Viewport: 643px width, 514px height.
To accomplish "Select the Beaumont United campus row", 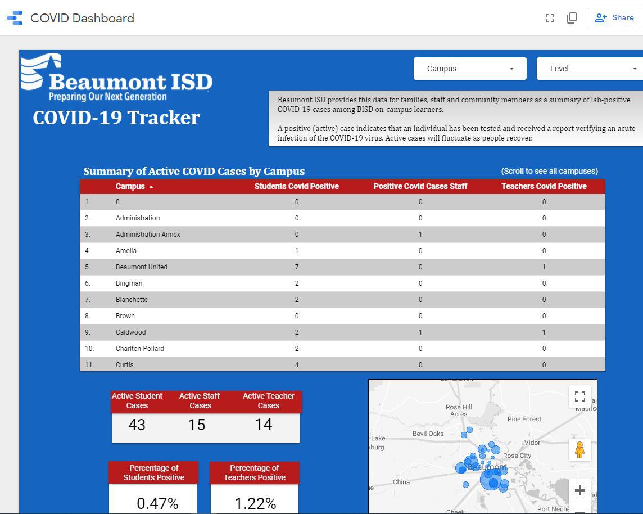I will coord(342,267).
